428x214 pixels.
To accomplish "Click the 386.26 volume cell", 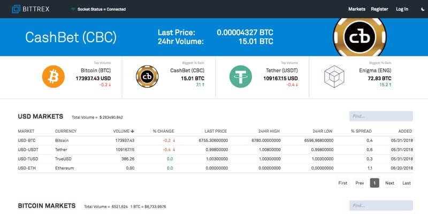I will pos(128,159).
